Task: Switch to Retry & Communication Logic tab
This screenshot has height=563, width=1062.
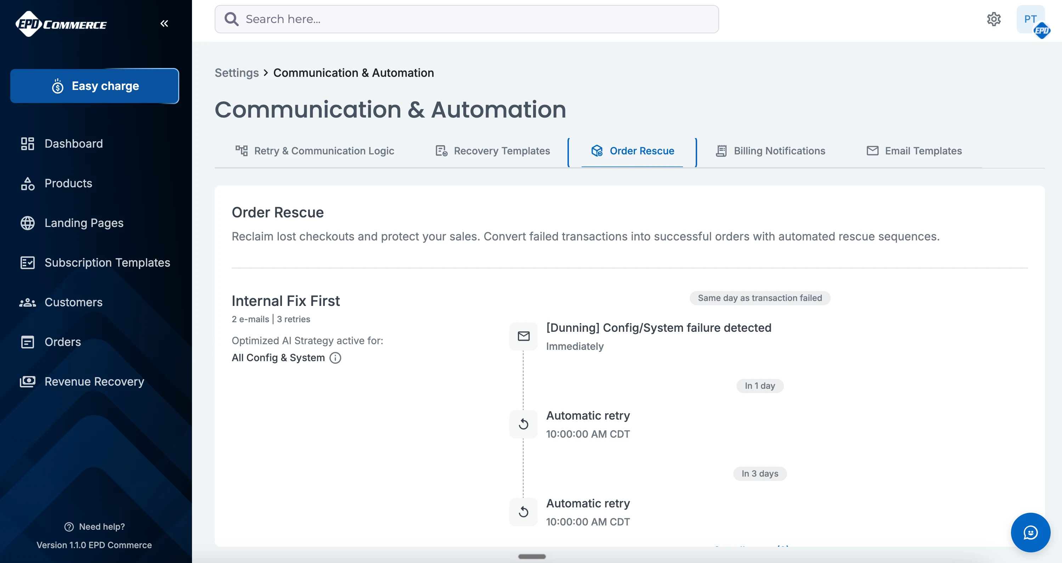Action: point(315,151)
